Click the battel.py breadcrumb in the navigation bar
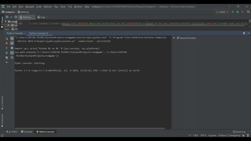This screenshot has height=141, width=251. pos(24,12)
